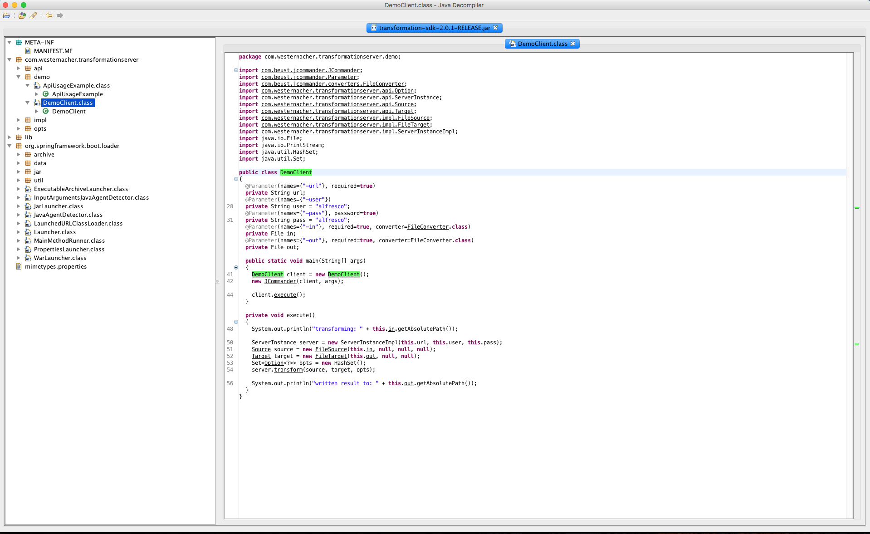
Task: Expand the lib folder in tree
Action: point(10,137)
